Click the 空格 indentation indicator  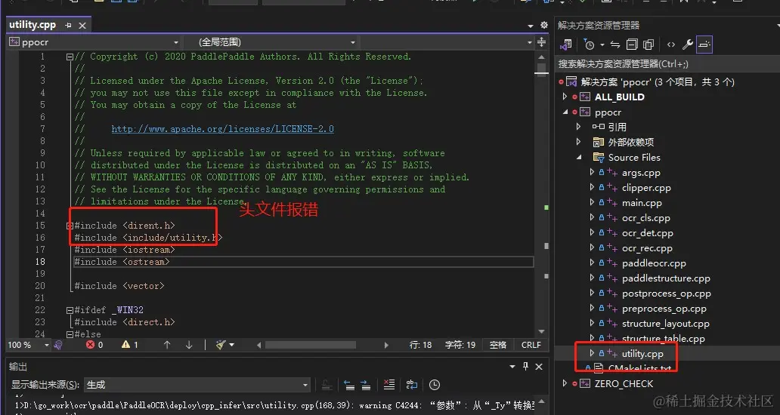coord(497,345)
